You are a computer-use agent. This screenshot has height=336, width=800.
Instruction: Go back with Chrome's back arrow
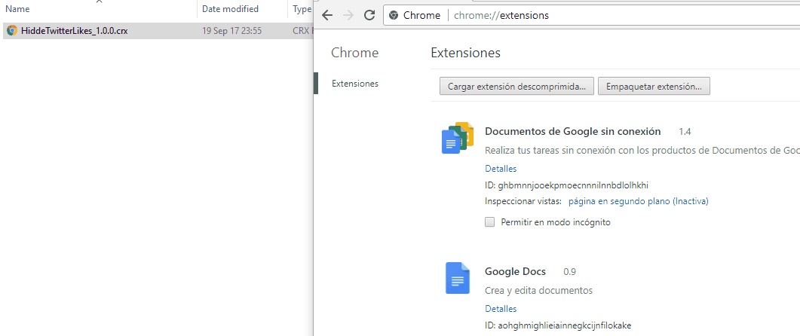point(327,15)
